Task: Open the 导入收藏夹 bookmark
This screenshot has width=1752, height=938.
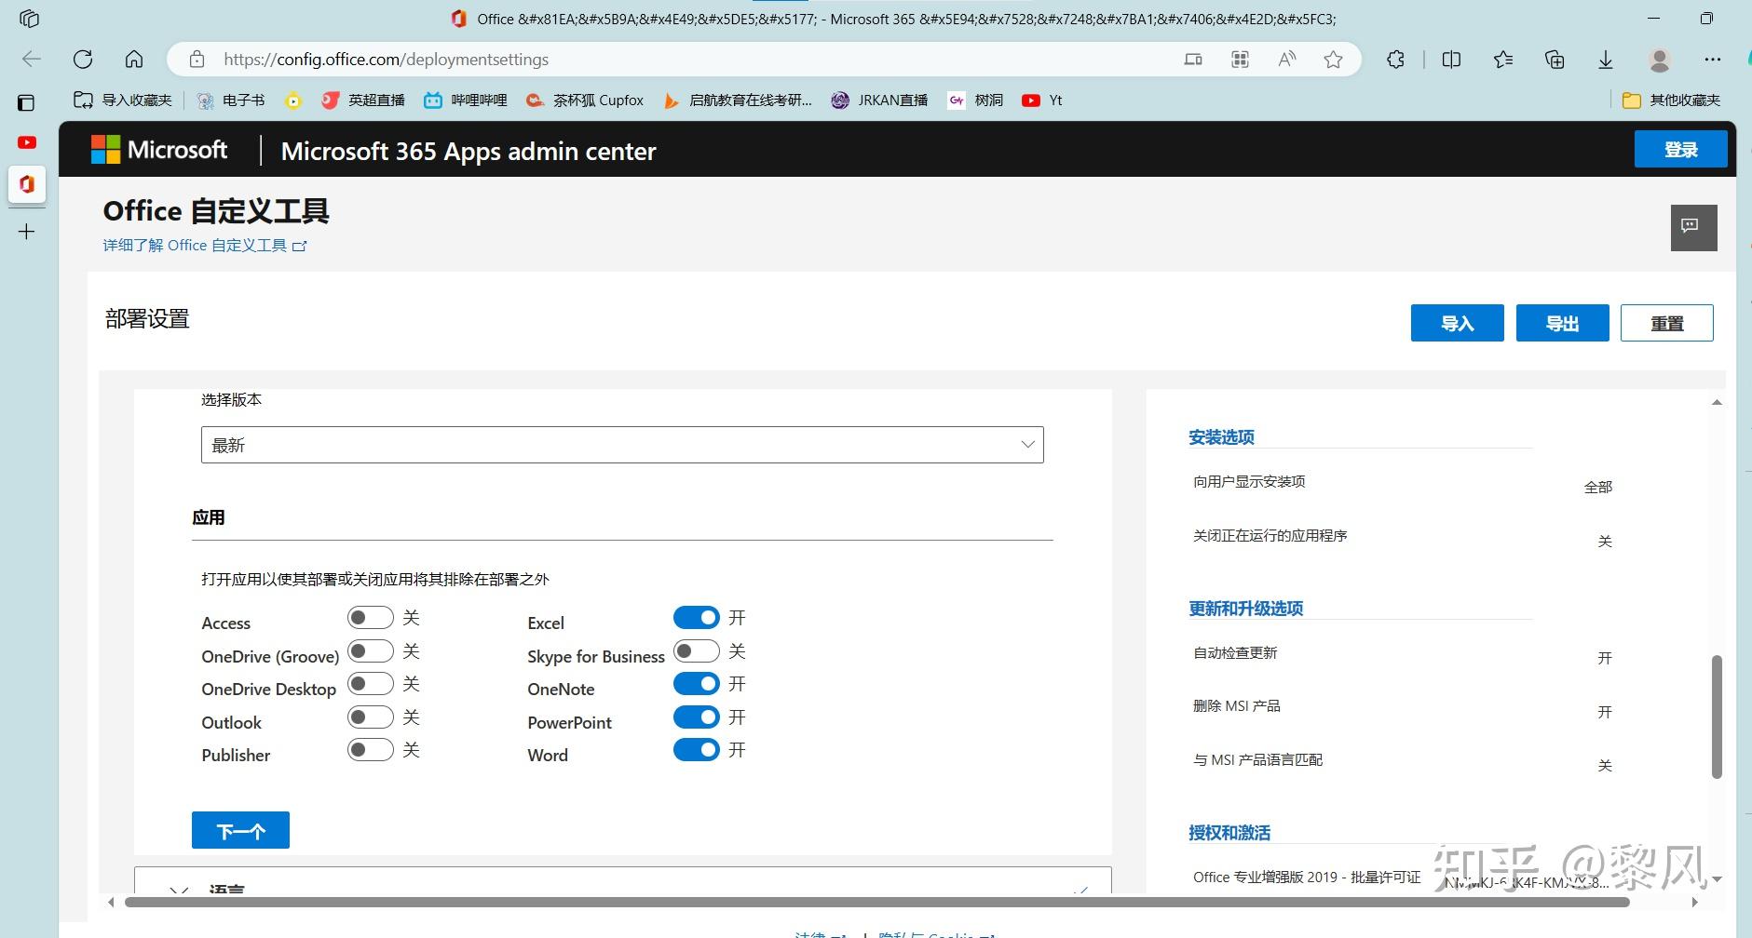Action: pyautogui.click(x=123, y=100)
